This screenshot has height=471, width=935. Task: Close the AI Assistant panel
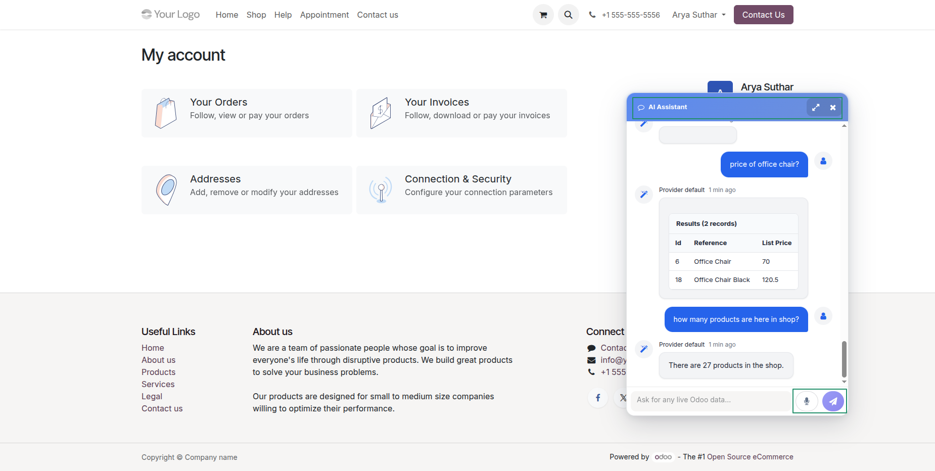point(833,107)
